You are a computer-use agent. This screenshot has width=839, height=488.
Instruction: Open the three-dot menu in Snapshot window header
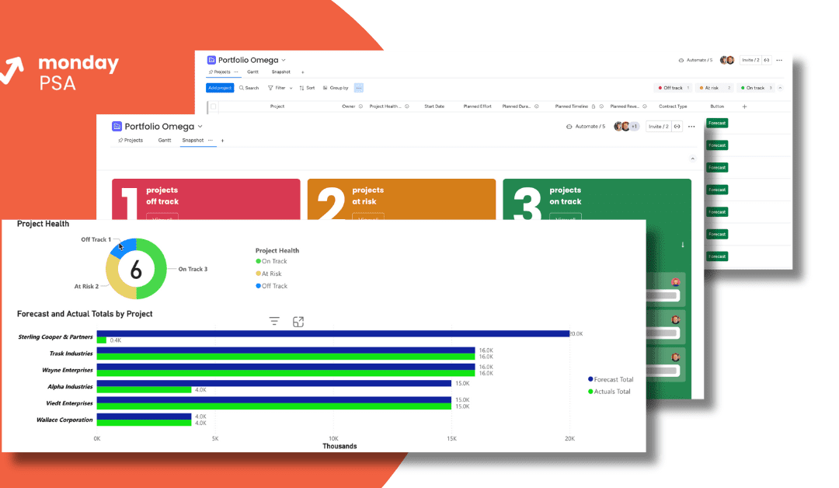(x=691, y=127)
